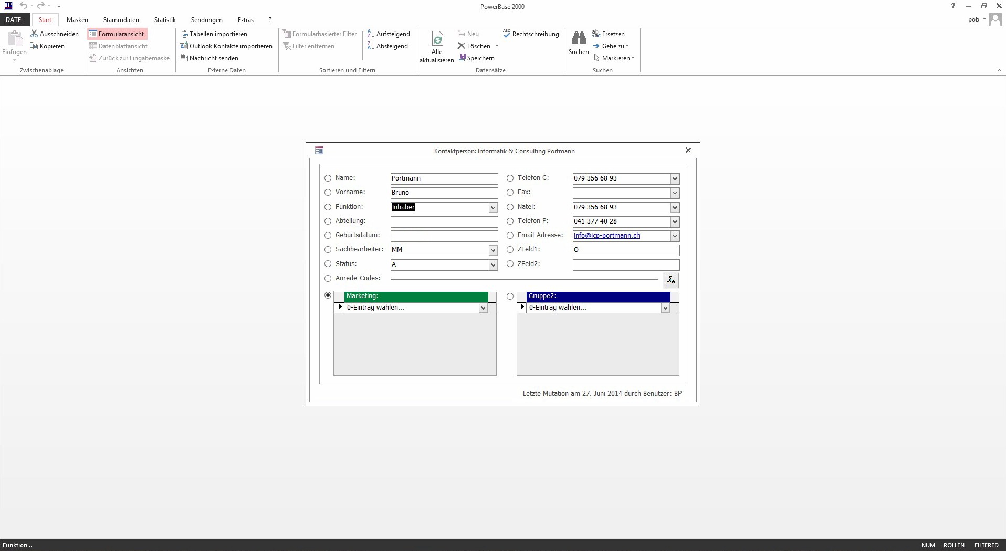Sort Absteigend descending

pos(387,46)
